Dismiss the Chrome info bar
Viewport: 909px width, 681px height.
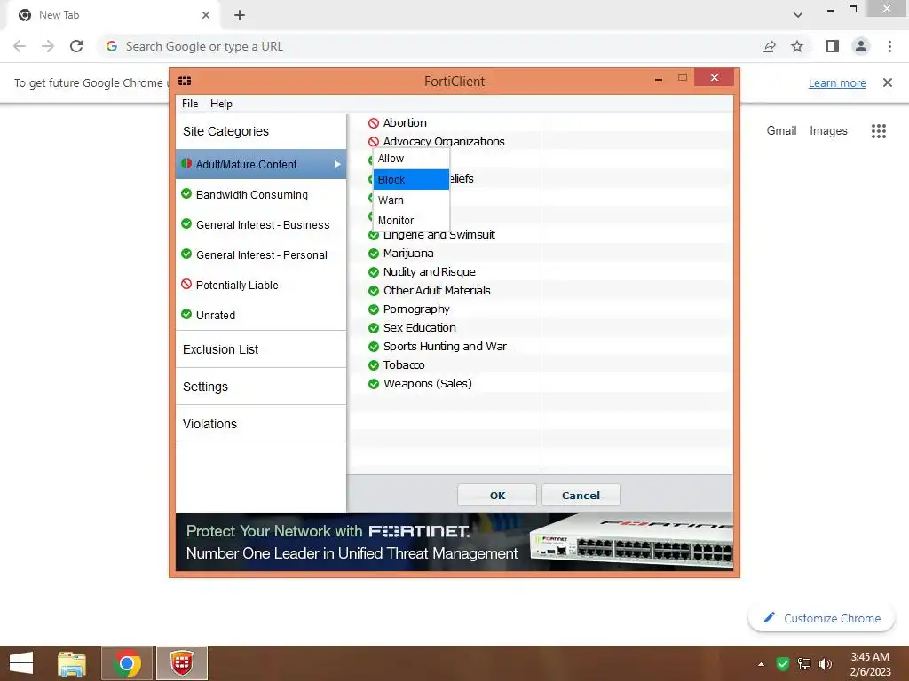click(888, 82)
